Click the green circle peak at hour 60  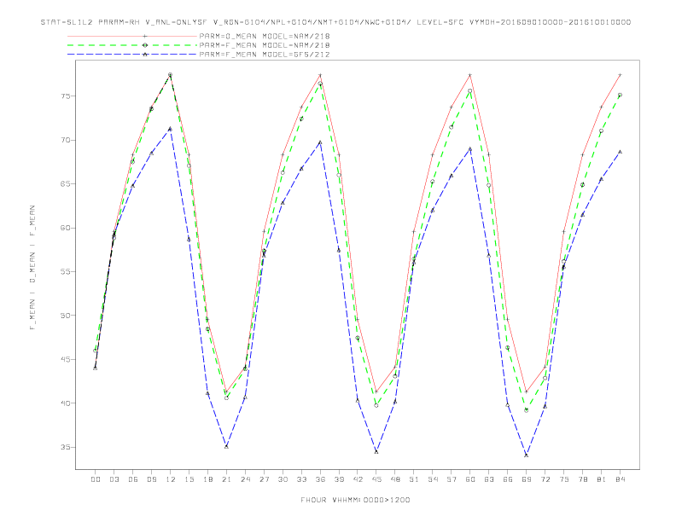tap(470, 91)
